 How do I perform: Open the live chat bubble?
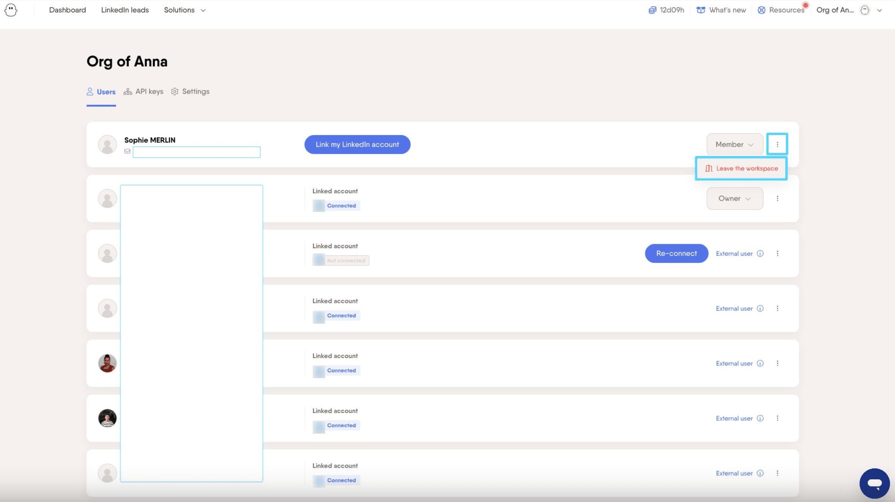874,483
